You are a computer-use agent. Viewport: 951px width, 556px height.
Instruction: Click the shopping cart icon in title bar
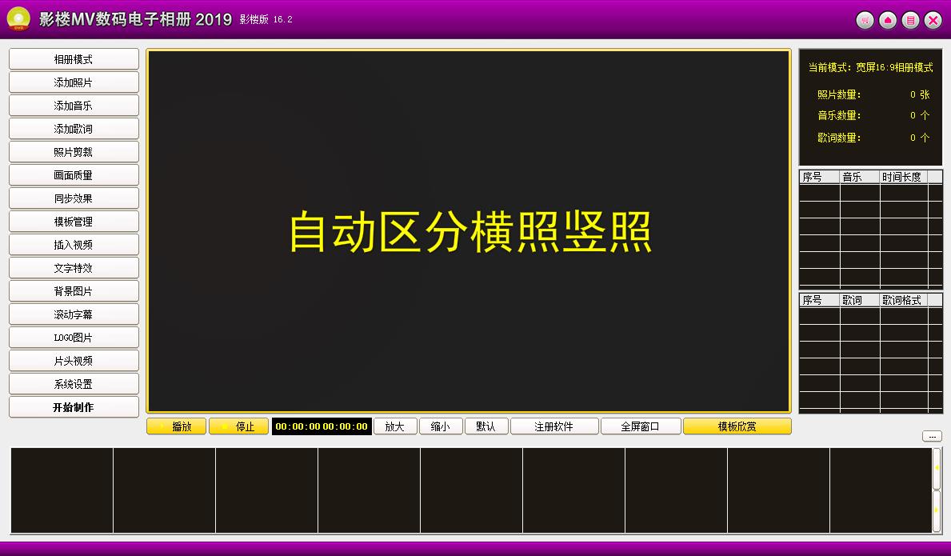(x=865, y=20)
